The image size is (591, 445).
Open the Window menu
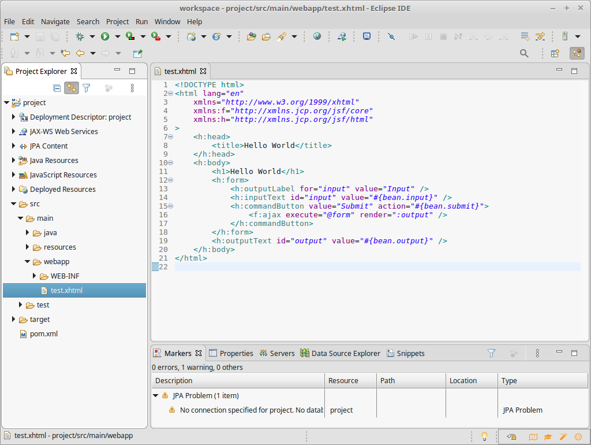coord(167,21)
